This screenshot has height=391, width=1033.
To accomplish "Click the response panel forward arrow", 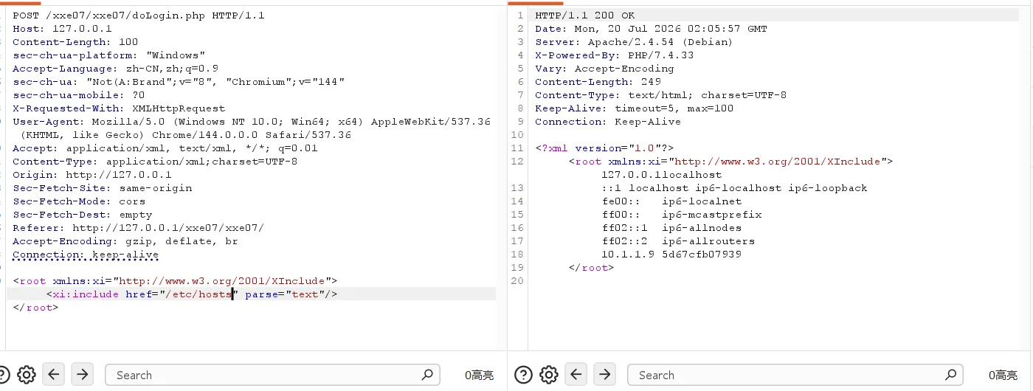I will 604,375.
